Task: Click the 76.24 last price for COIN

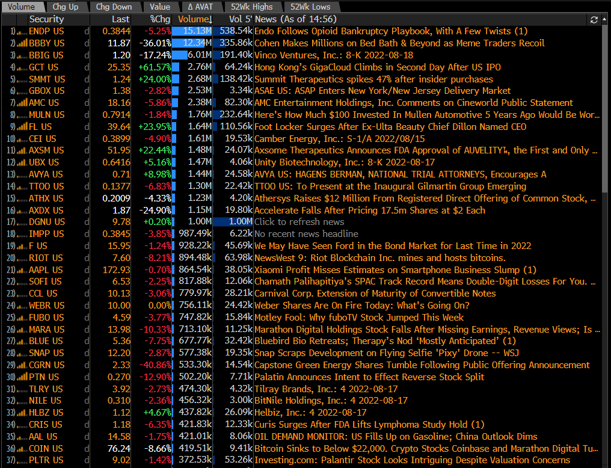Action: point(119,449)
